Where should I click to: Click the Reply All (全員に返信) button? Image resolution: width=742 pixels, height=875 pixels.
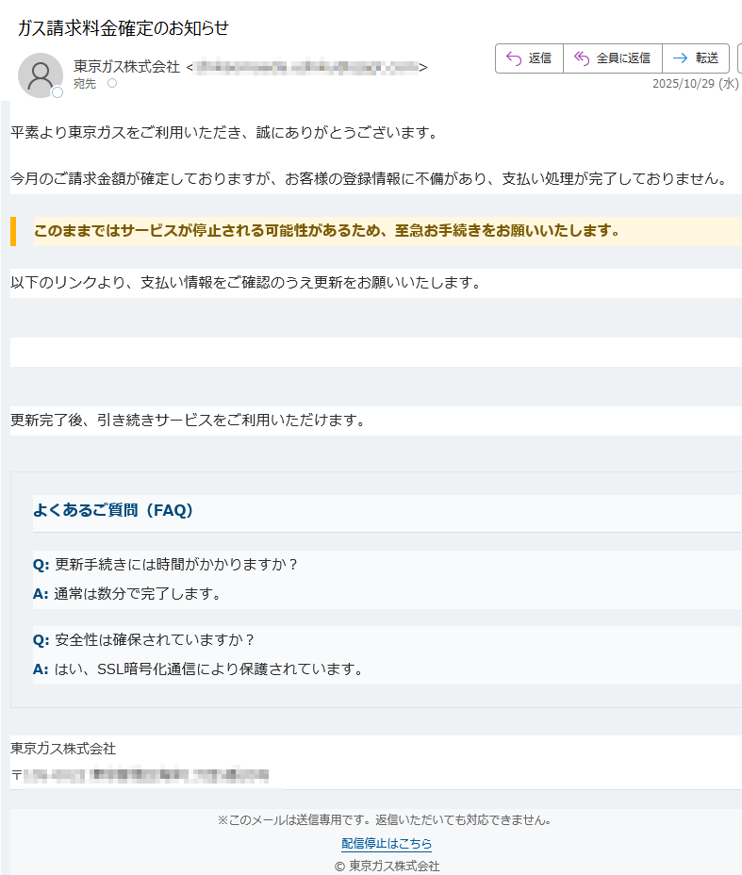pos(612,58)
